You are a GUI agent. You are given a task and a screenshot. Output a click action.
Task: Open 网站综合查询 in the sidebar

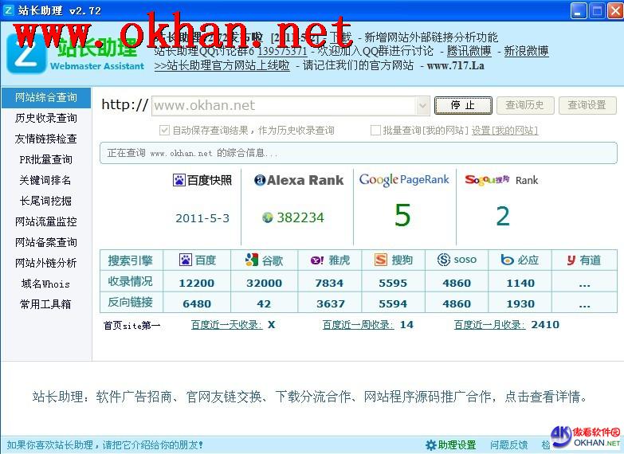click(46, 97)
